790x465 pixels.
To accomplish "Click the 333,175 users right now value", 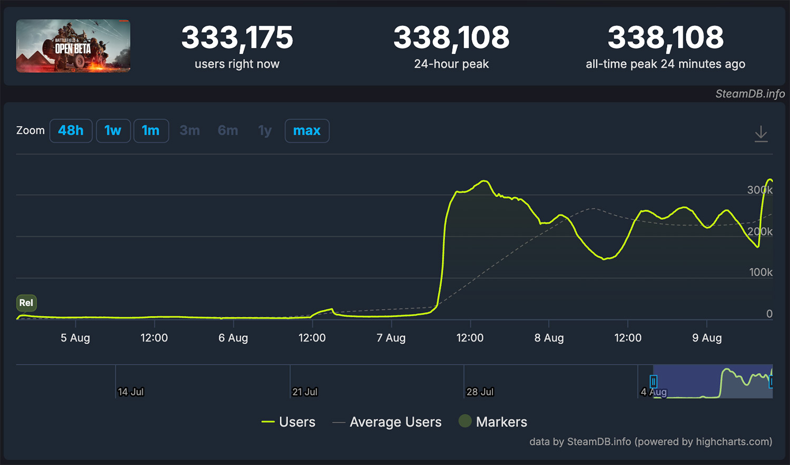I will click(237, 38).
